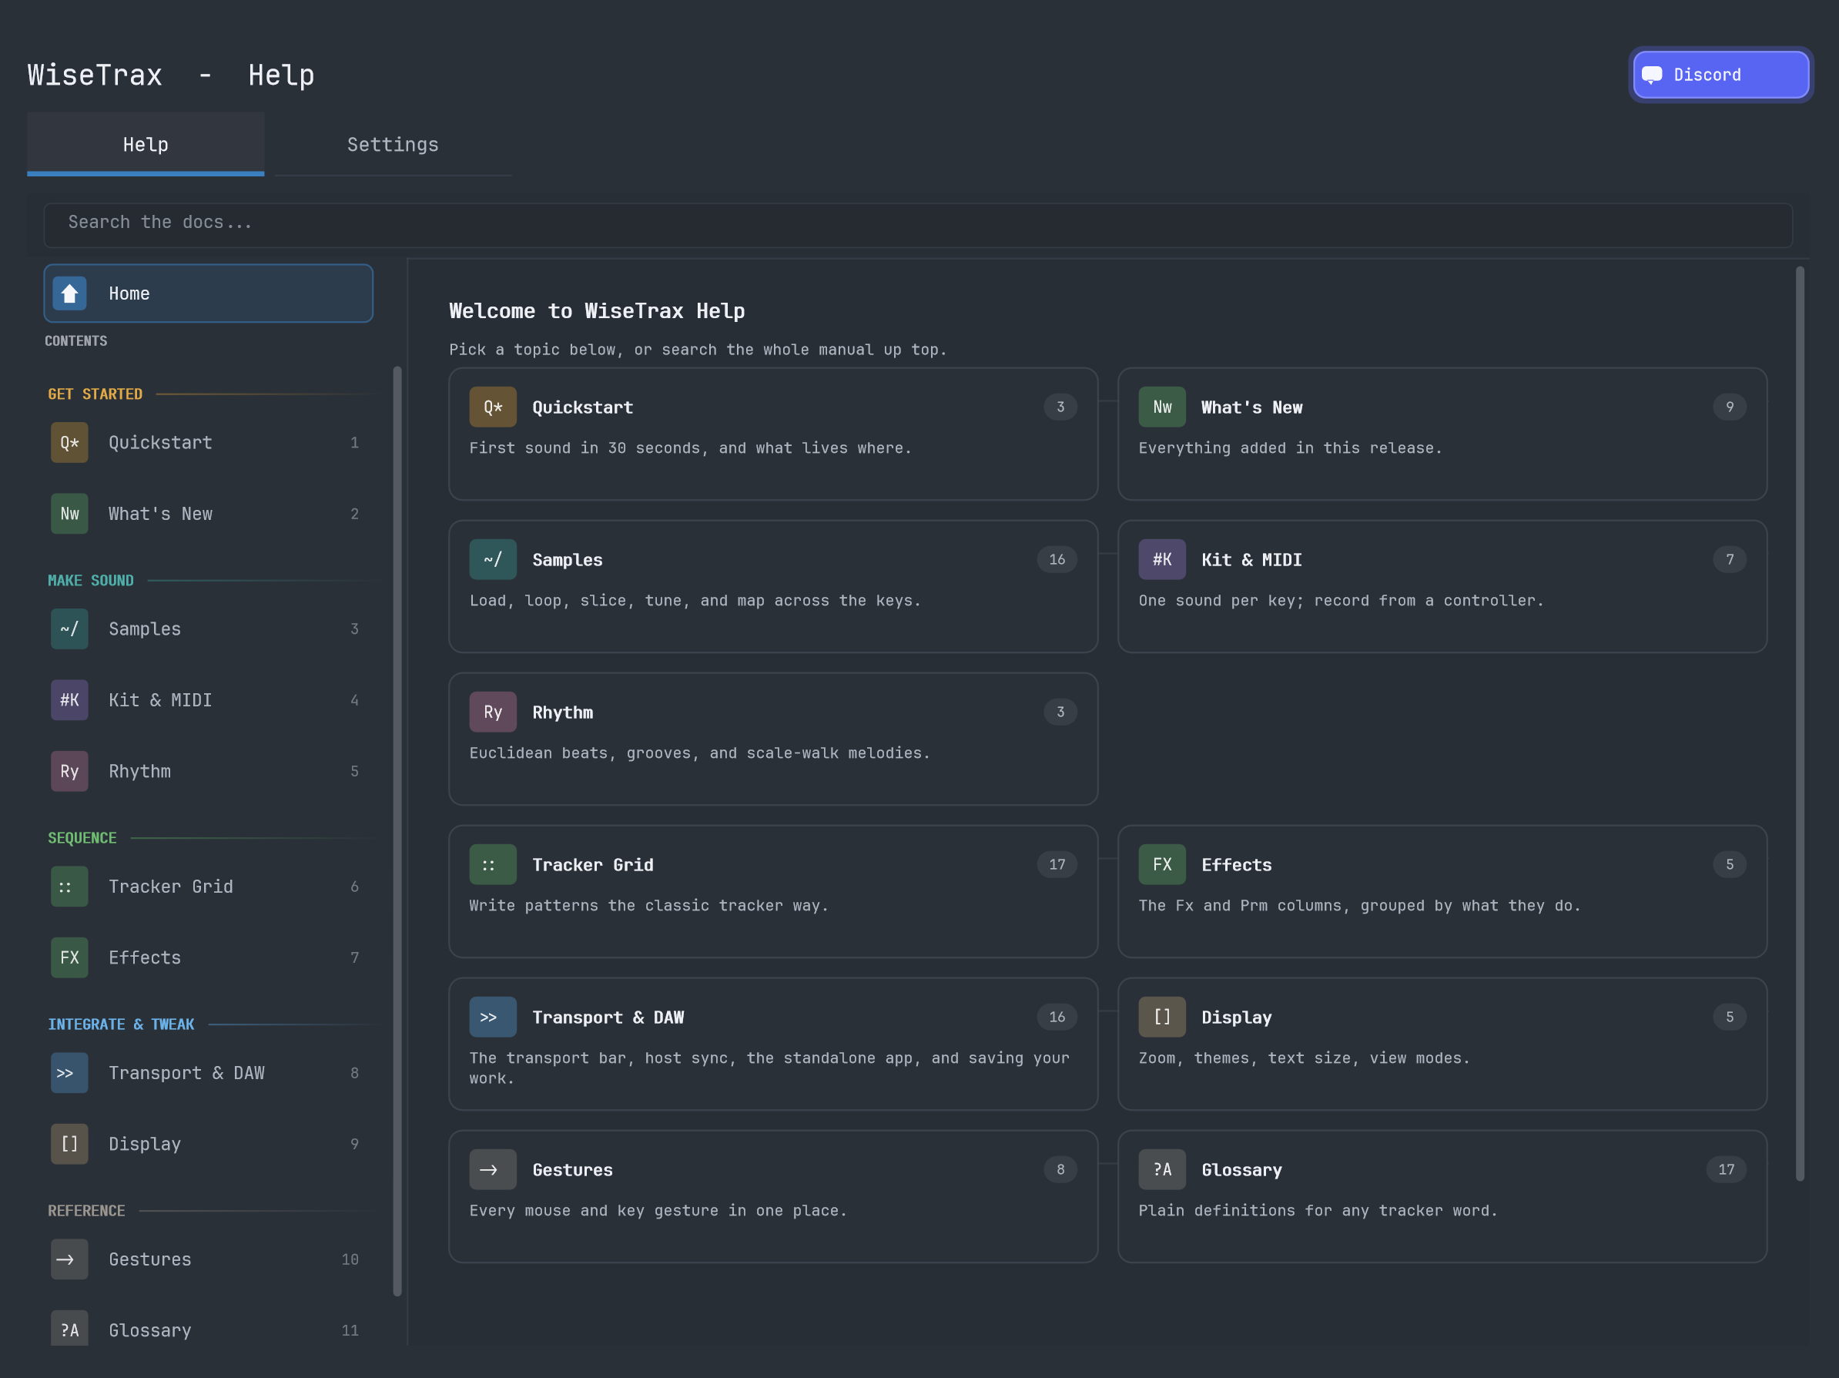Viewport: 1839px width, 1378px height.
Task: Click the FX icon on Effects card
Action: point(1162,865)
